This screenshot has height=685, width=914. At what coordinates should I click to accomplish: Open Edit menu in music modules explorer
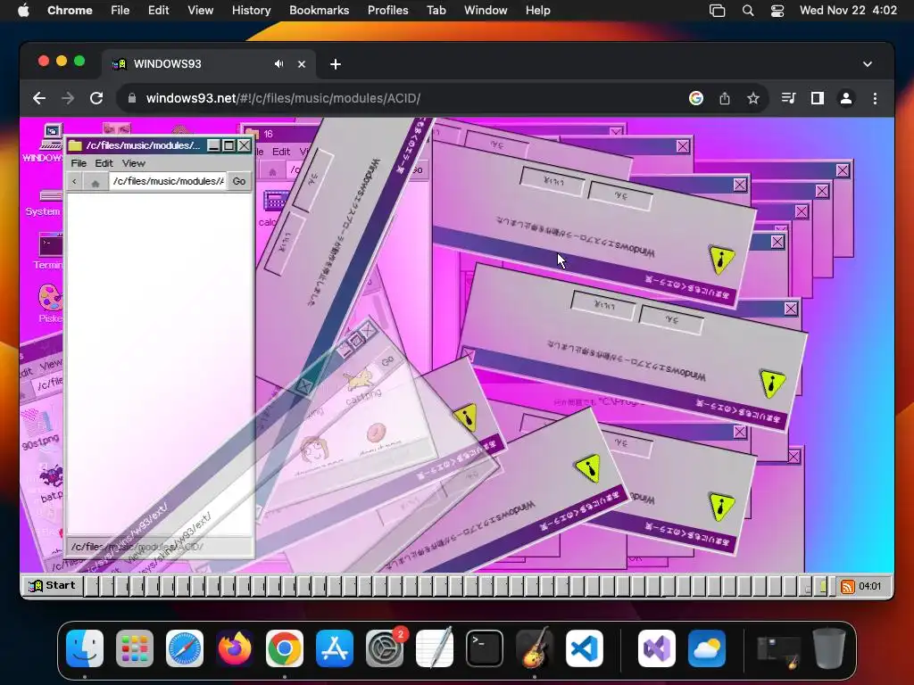pyautogui.click(x=104, y=163)
